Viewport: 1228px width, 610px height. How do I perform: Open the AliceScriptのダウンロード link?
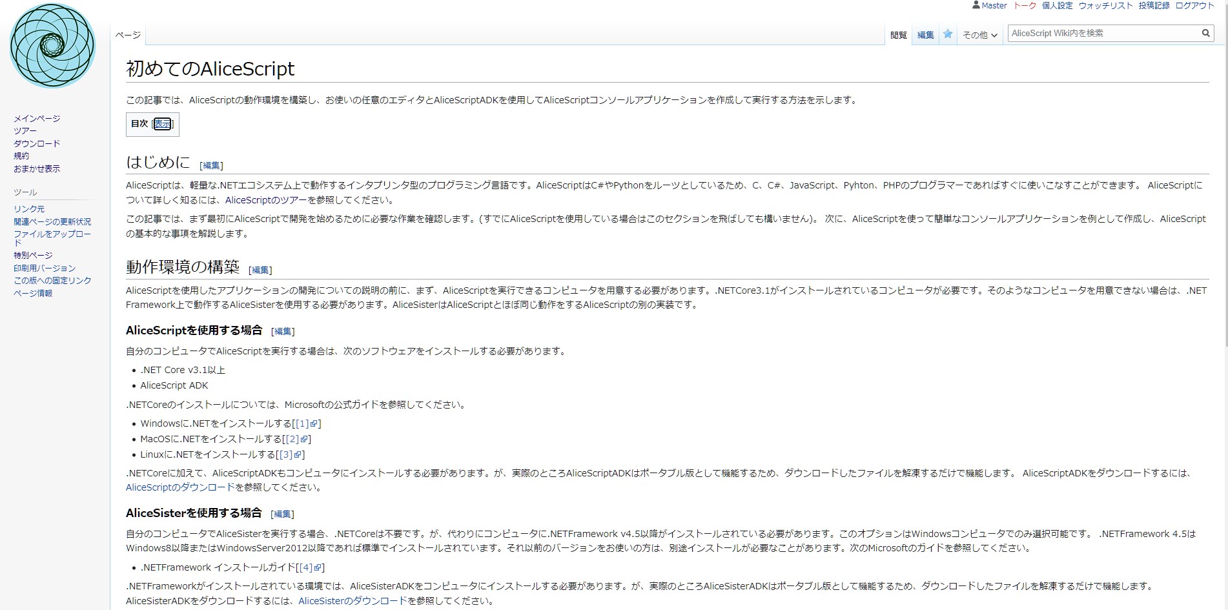click(x=180, y=488)
